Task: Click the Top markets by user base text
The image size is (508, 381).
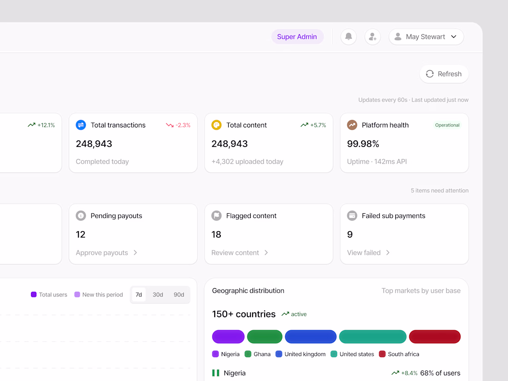Action: pos(421,290)
